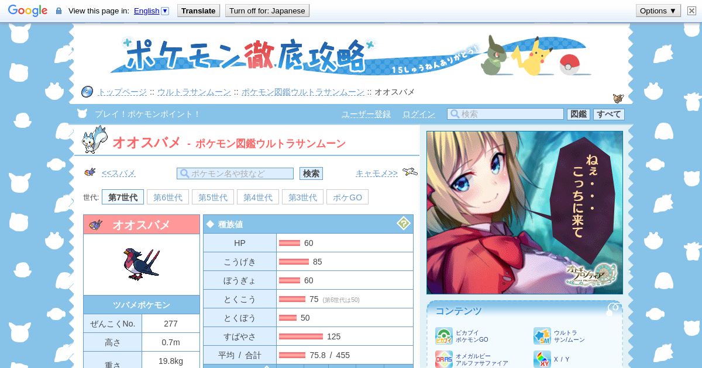This screenshot has height=368, width=702.
Task: Click the 平均 / 合計 value 75.8 / 455
Action: click(330, 355)
